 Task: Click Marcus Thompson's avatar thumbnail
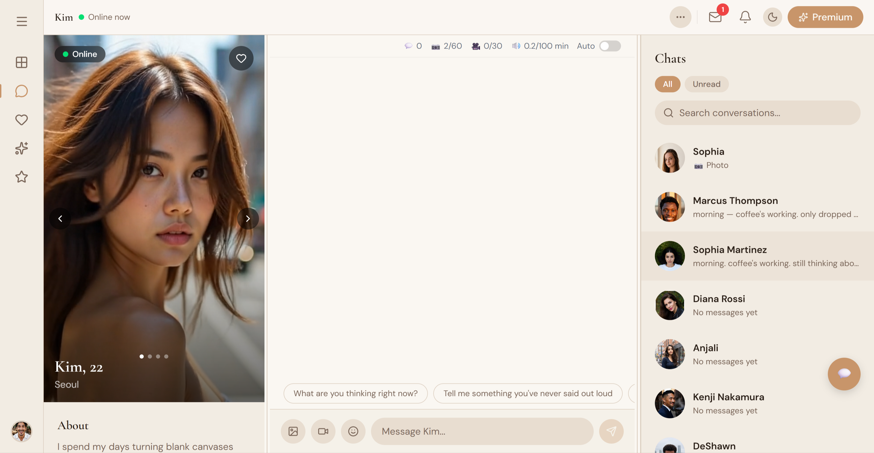pyautogui.click(x=669, y=207)
